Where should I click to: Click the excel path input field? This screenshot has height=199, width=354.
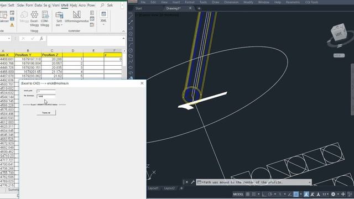click(46, 91)
